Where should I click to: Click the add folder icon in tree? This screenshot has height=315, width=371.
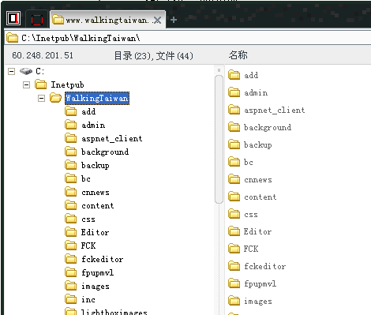click(x=71, y=111)
